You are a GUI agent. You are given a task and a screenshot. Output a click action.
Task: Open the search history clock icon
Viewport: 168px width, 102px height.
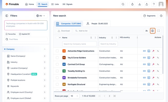click(x=161, y=16)
